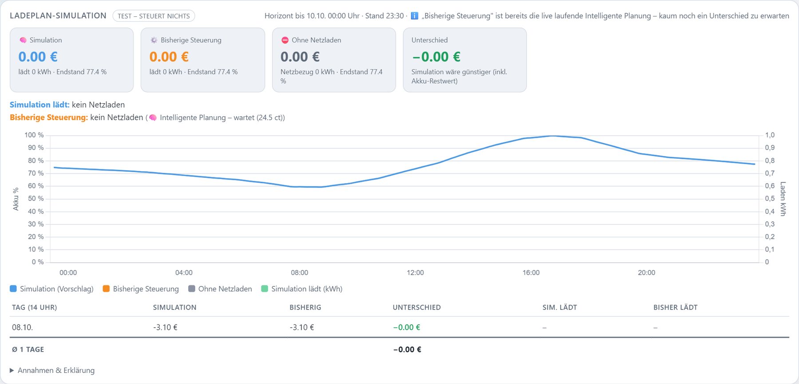799x384 pixels.
Task: Toggle Simulation lädt (kWh) legend entry
Action: [x=302, y=289]
